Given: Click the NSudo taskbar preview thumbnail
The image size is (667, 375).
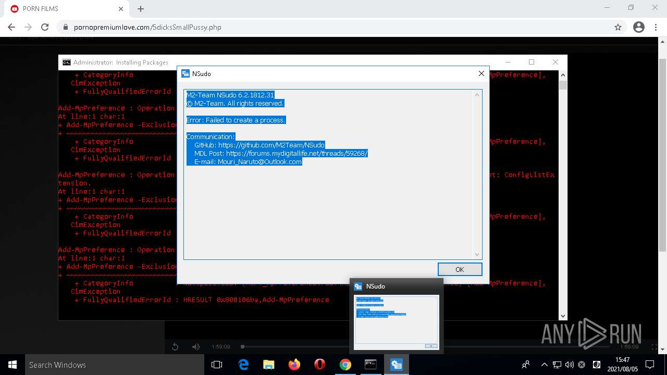Looking at the screenshot, I should (x=397, y=322).
